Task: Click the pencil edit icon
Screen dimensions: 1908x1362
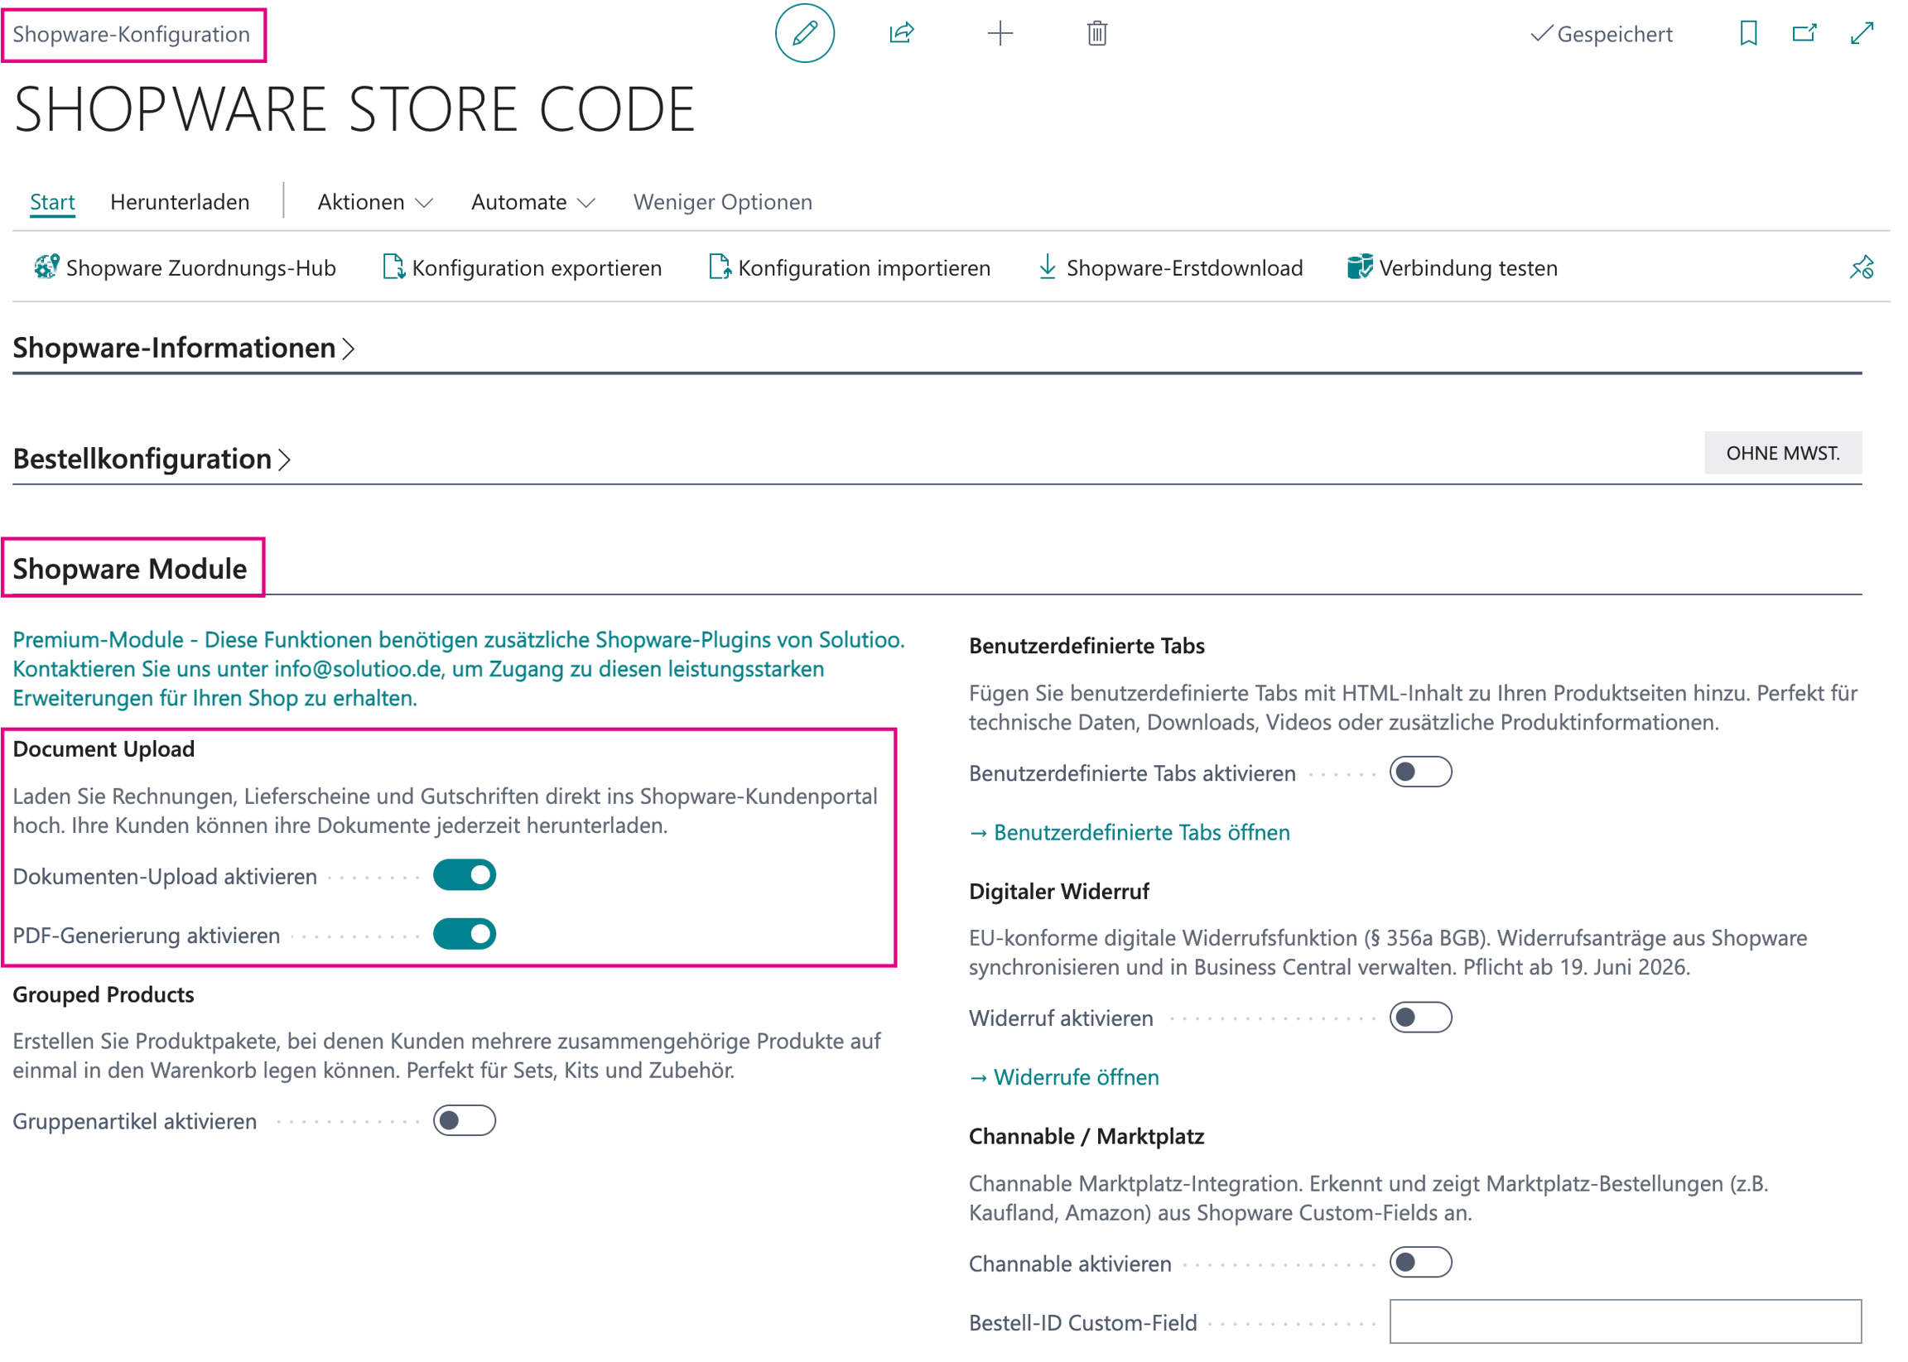Action: pos(803,34)
